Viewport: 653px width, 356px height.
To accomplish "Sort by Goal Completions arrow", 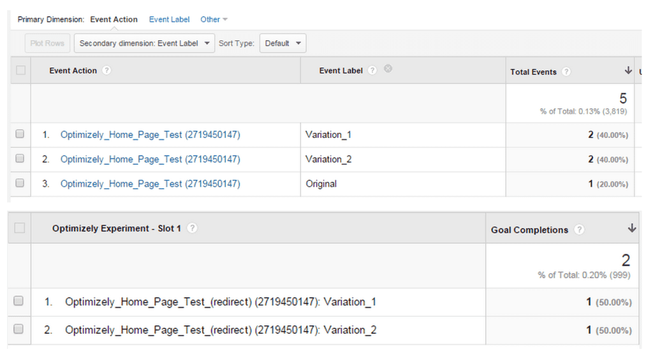I will tap(632, 228).
